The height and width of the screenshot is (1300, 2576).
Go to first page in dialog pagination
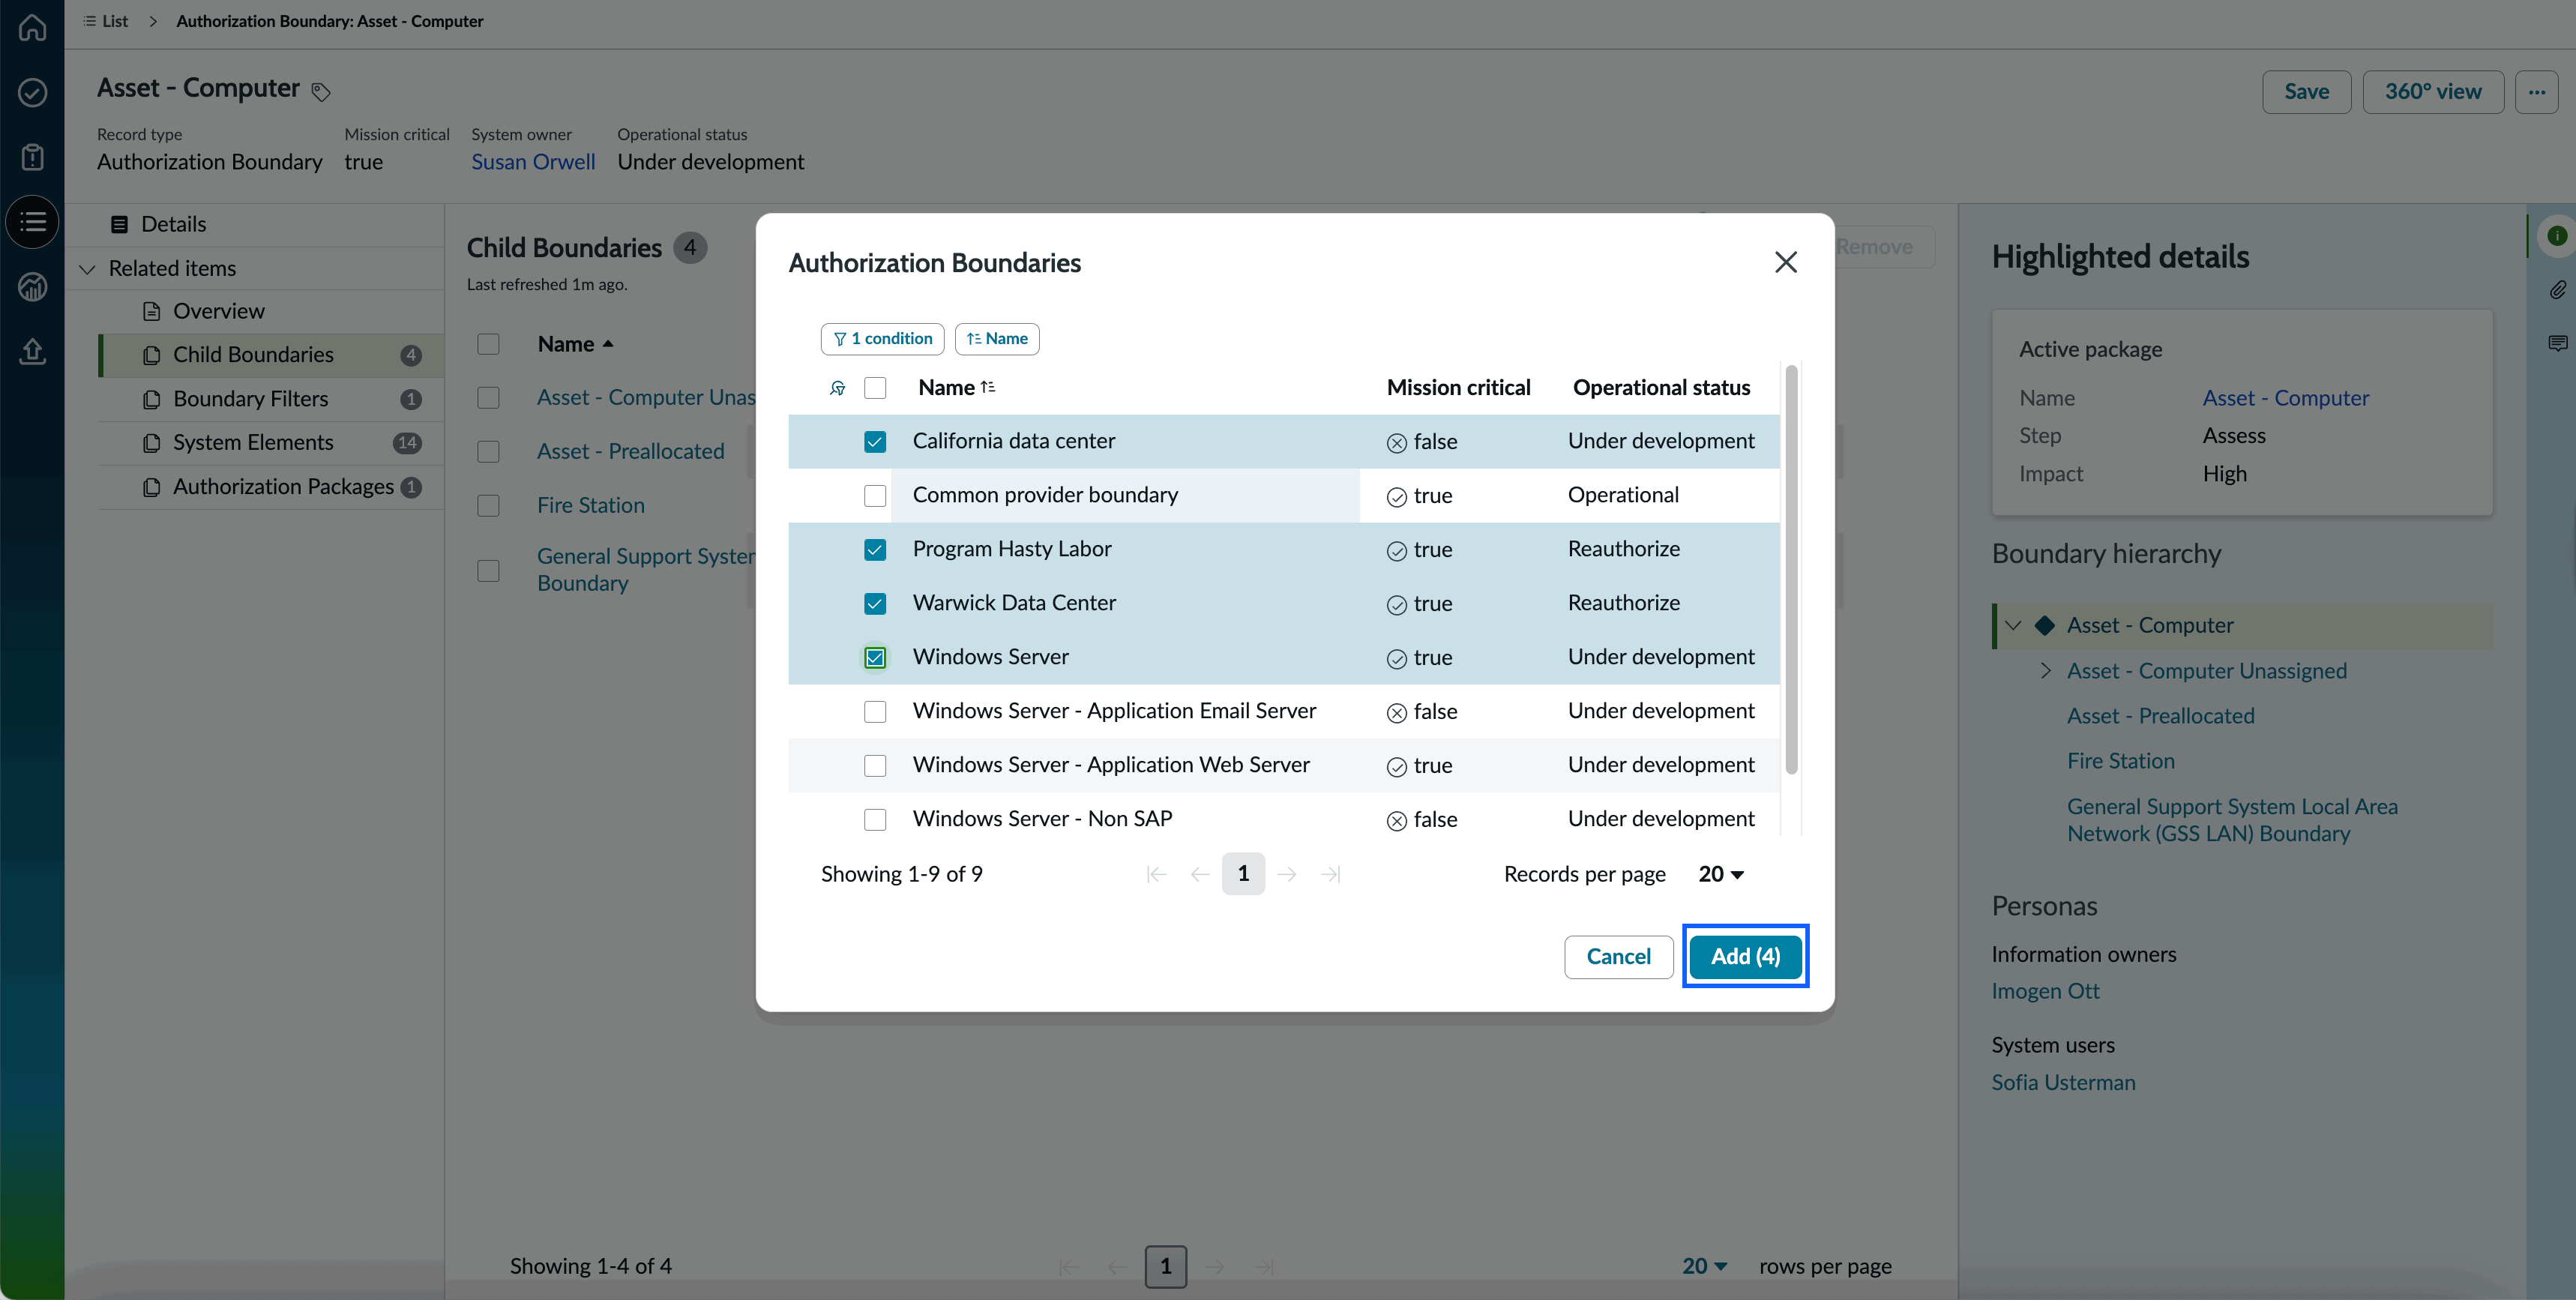pyautogui.click(x=1156, y=874)
